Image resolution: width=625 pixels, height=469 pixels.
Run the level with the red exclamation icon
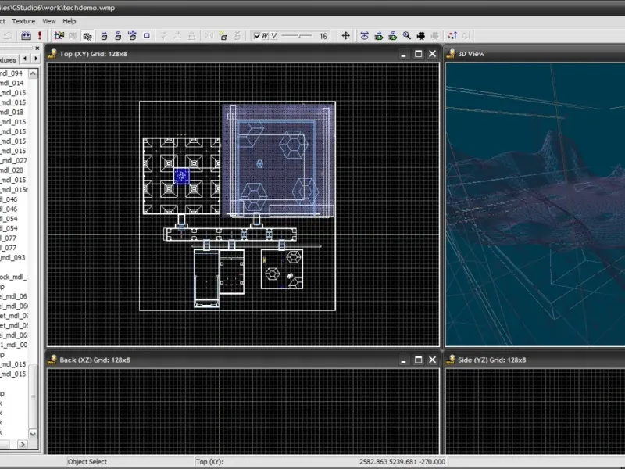pyautogui.click(x=40, y=36)
